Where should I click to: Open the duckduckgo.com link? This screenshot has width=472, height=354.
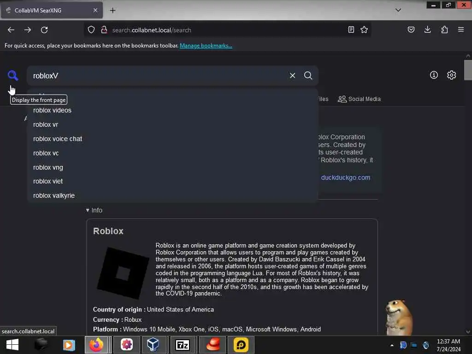pos(346,177)
